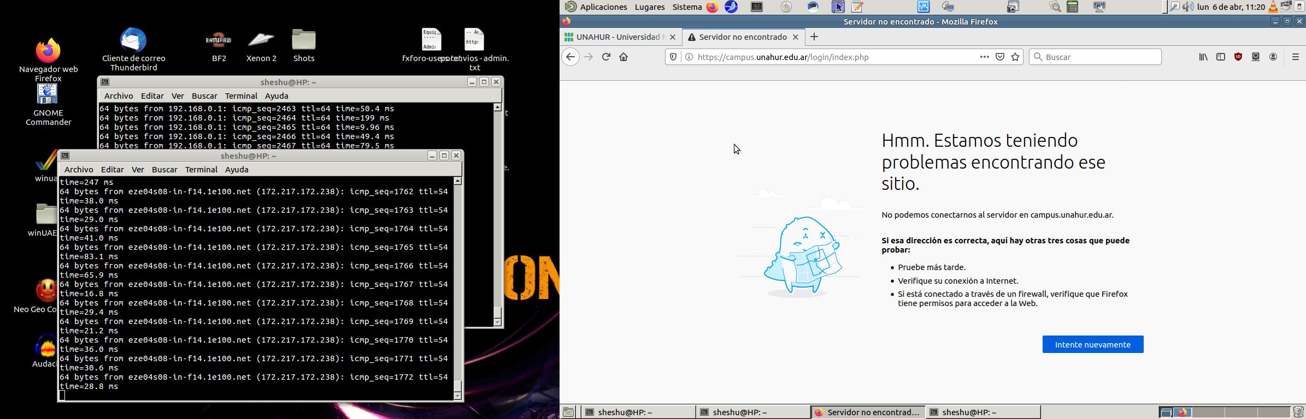The image size is (1306, 419).
Task: Launch the calculator from the top panel
Action: pos(1073,7)
